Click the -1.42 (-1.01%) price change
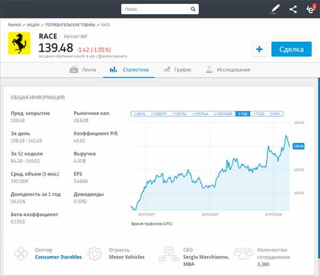320x276 pixels. (94, 50)
